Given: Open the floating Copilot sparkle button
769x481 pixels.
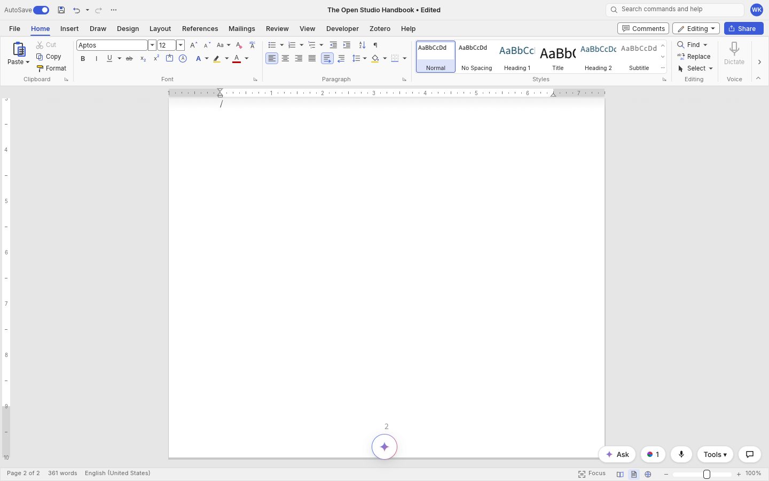Looking at the screenshot, I should coord(384,447).
